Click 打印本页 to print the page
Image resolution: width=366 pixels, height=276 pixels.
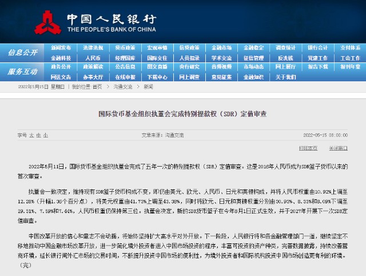click(308, 148)
